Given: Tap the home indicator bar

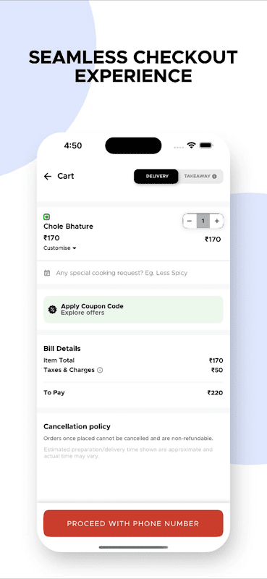Looking at the screenshot, I should point(133,547).
